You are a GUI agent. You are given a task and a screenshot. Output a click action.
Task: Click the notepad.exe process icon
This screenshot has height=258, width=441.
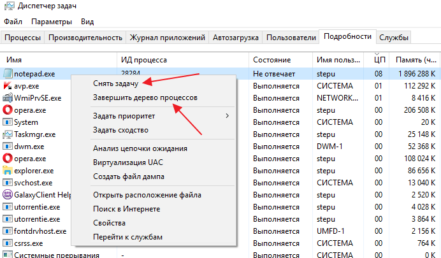[x=8, y=74]
